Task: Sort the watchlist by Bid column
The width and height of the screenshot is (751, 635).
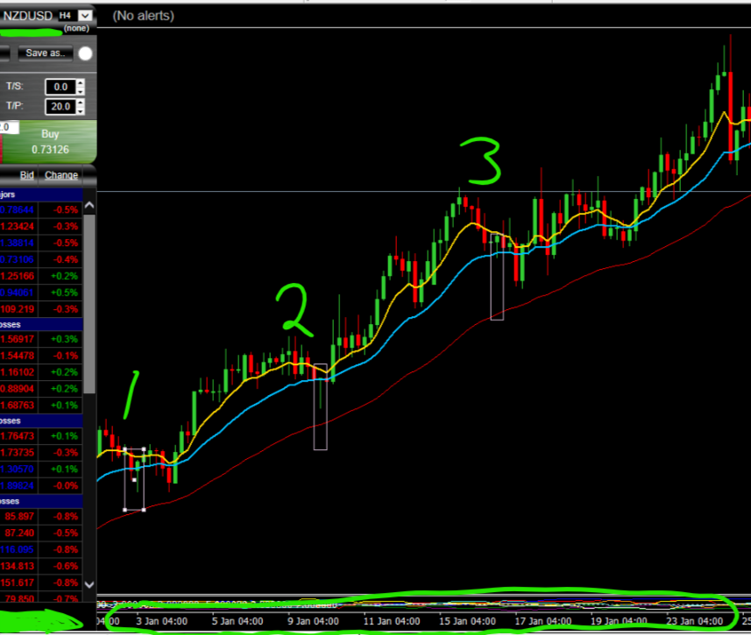Action: pyautogui.click(x=26, y=175)
